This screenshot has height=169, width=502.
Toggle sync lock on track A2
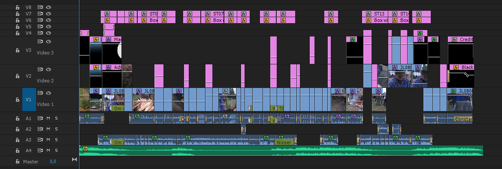click(x=40, y=129)
